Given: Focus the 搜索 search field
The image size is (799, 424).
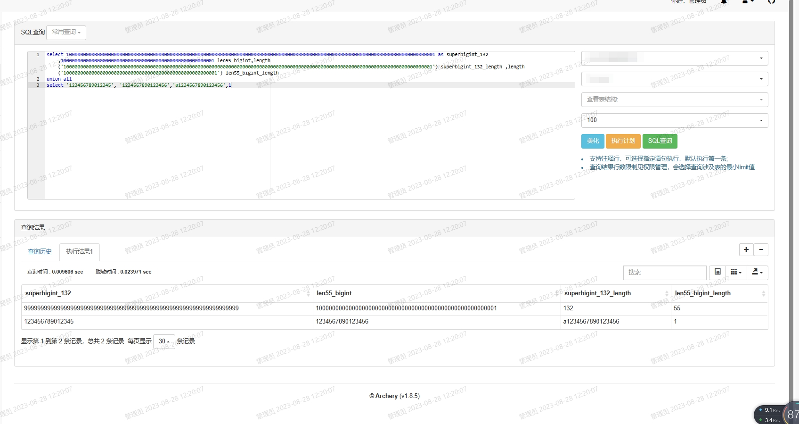Looking at the screenshot, I should 665,272.
